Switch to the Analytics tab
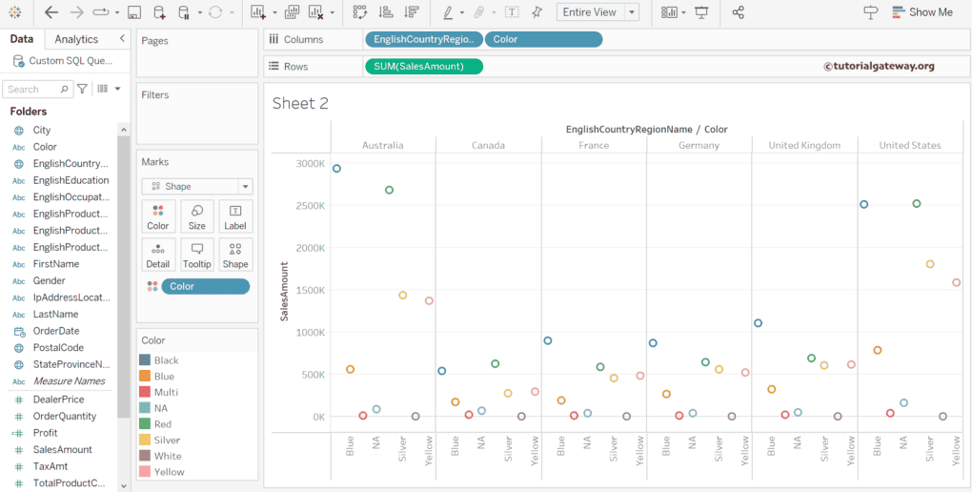The width and height of the screenshot is (972, 492). pos(76,39)
